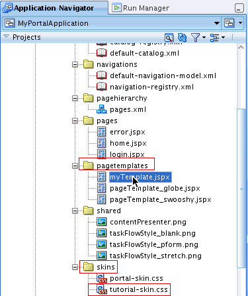Select login.jspx page
Screen dimensions: 248x296
(x=127, y=154)
